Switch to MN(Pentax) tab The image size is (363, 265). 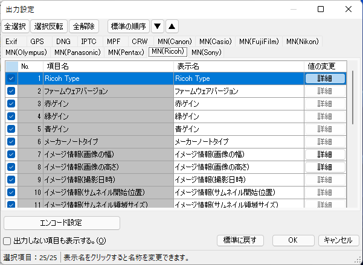tap(126, 53)
